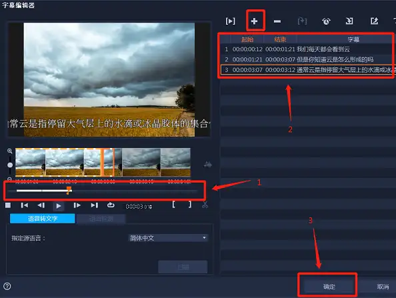Click the orange playhead on scrub bar

point(69,190)
